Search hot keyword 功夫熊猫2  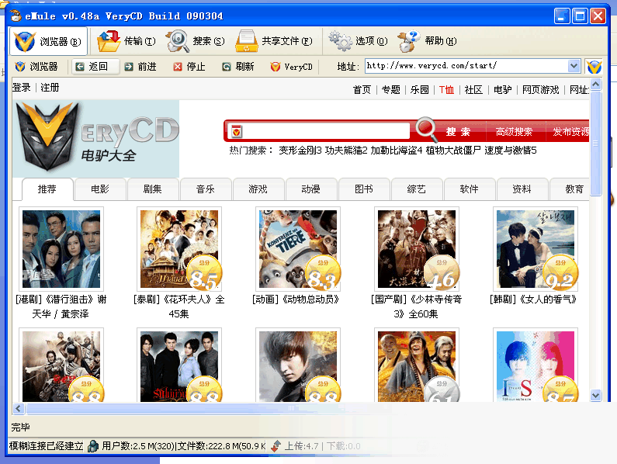(346, 151)
